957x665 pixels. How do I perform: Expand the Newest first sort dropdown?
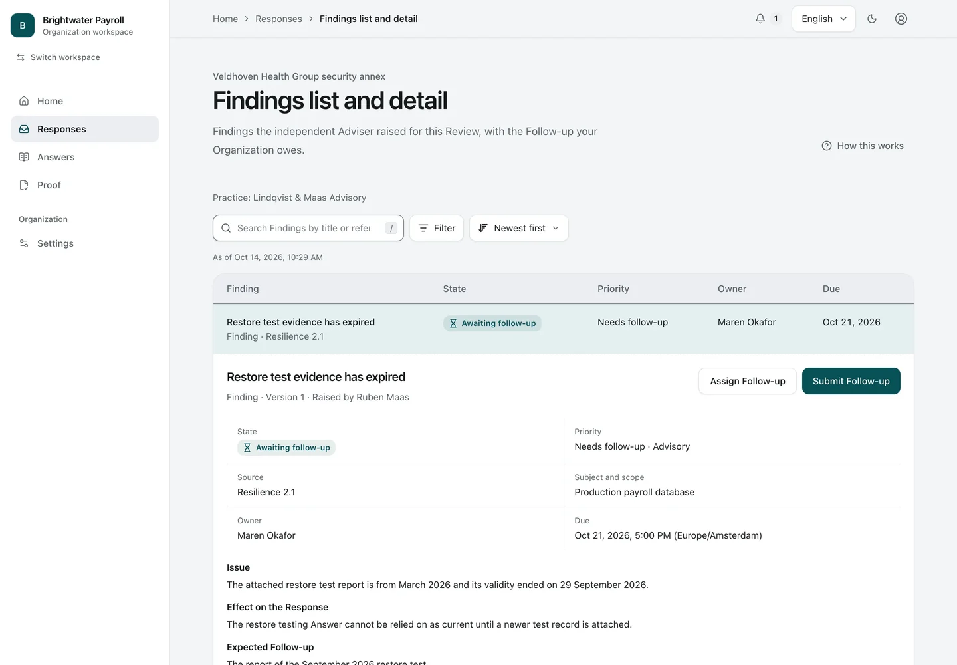tap(519, 228)
